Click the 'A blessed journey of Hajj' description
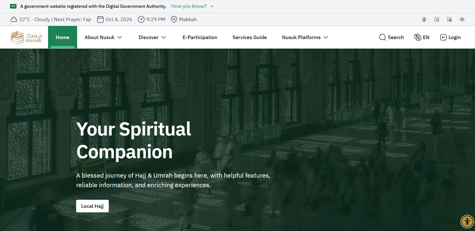 click(173, 180)
